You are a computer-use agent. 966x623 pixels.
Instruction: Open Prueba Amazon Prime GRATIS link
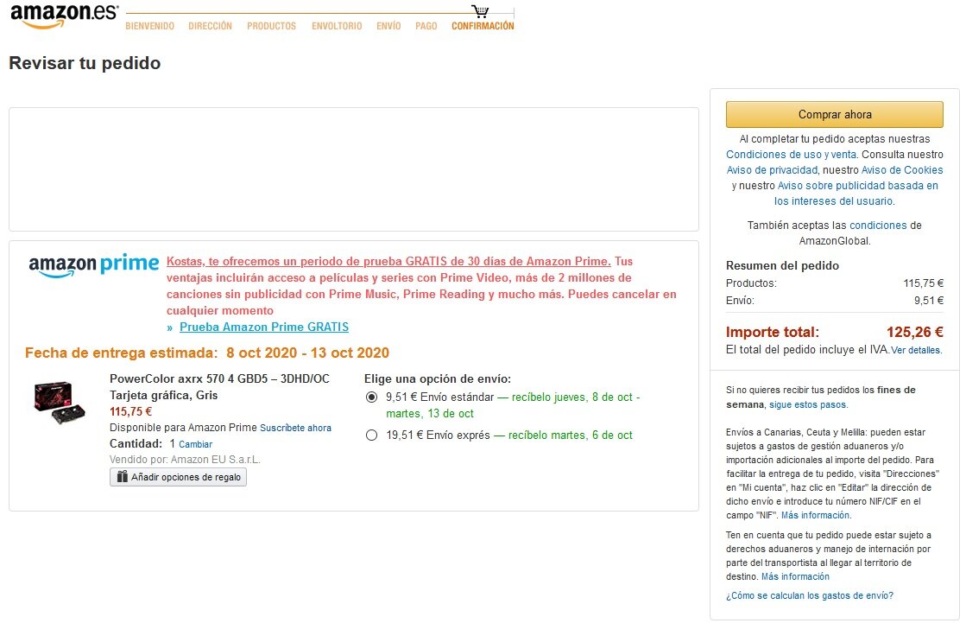pos(264,327)
